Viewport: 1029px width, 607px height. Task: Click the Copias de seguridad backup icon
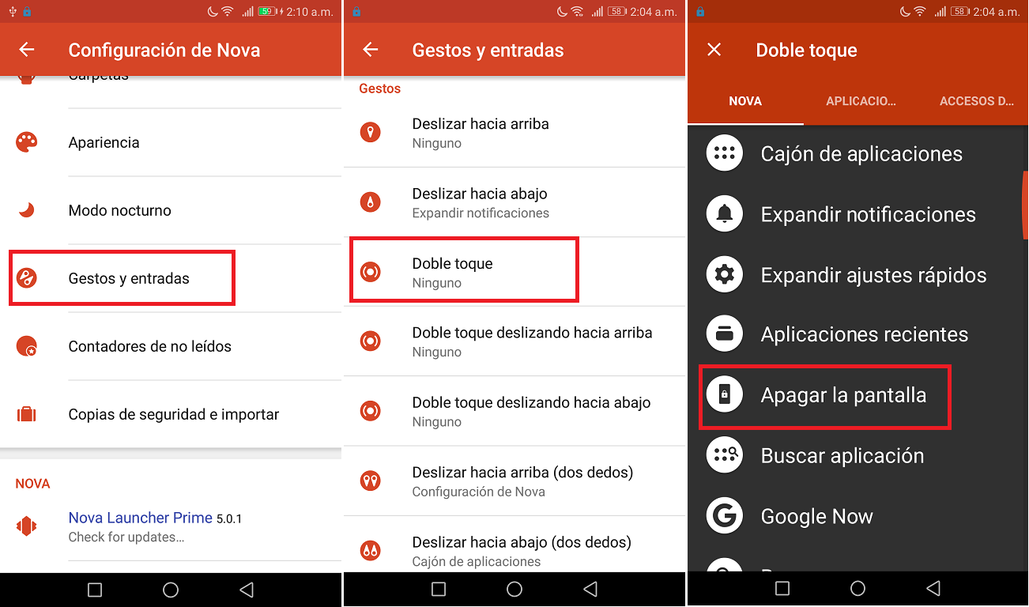26,413
